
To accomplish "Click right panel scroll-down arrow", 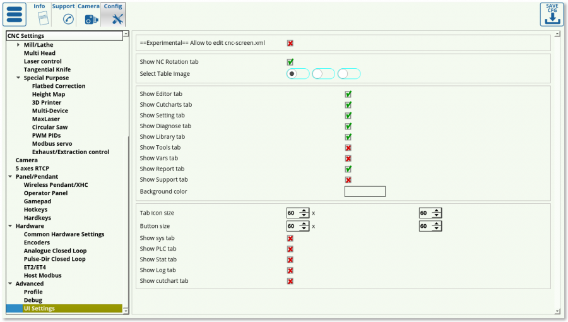I will tap(557, 311).
